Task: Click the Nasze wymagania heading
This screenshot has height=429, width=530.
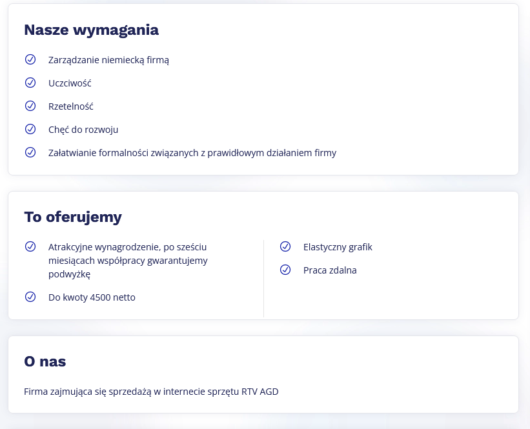Action: coord(91,30)
